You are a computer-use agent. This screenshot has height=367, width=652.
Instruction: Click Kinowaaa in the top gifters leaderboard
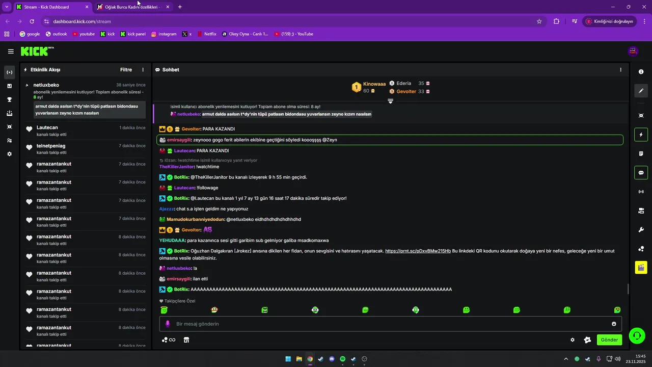tap(374, 84)
